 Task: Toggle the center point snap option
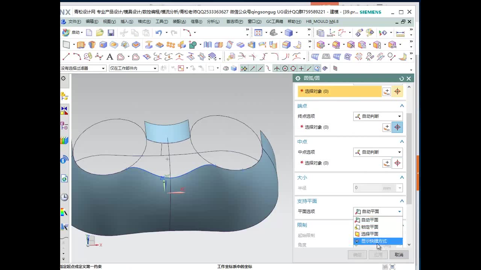click(x=284, y=68)
